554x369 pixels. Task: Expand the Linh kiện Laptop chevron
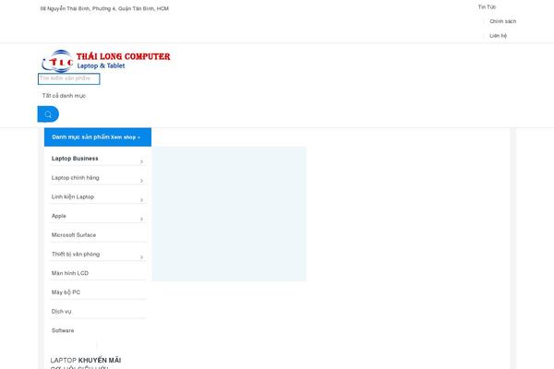pyautogui.click(x=141, y=200)
